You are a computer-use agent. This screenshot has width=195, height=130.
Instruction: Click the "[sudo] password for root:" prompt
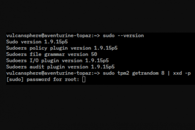43,80
